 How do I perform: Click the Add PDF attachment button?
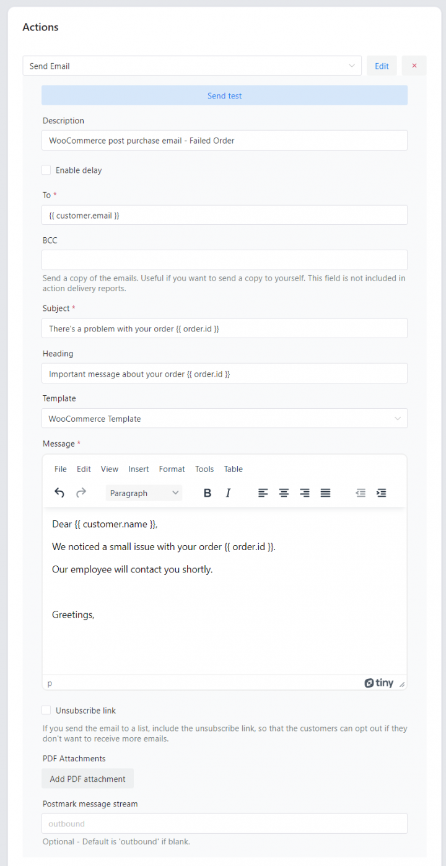coord(87,778)
